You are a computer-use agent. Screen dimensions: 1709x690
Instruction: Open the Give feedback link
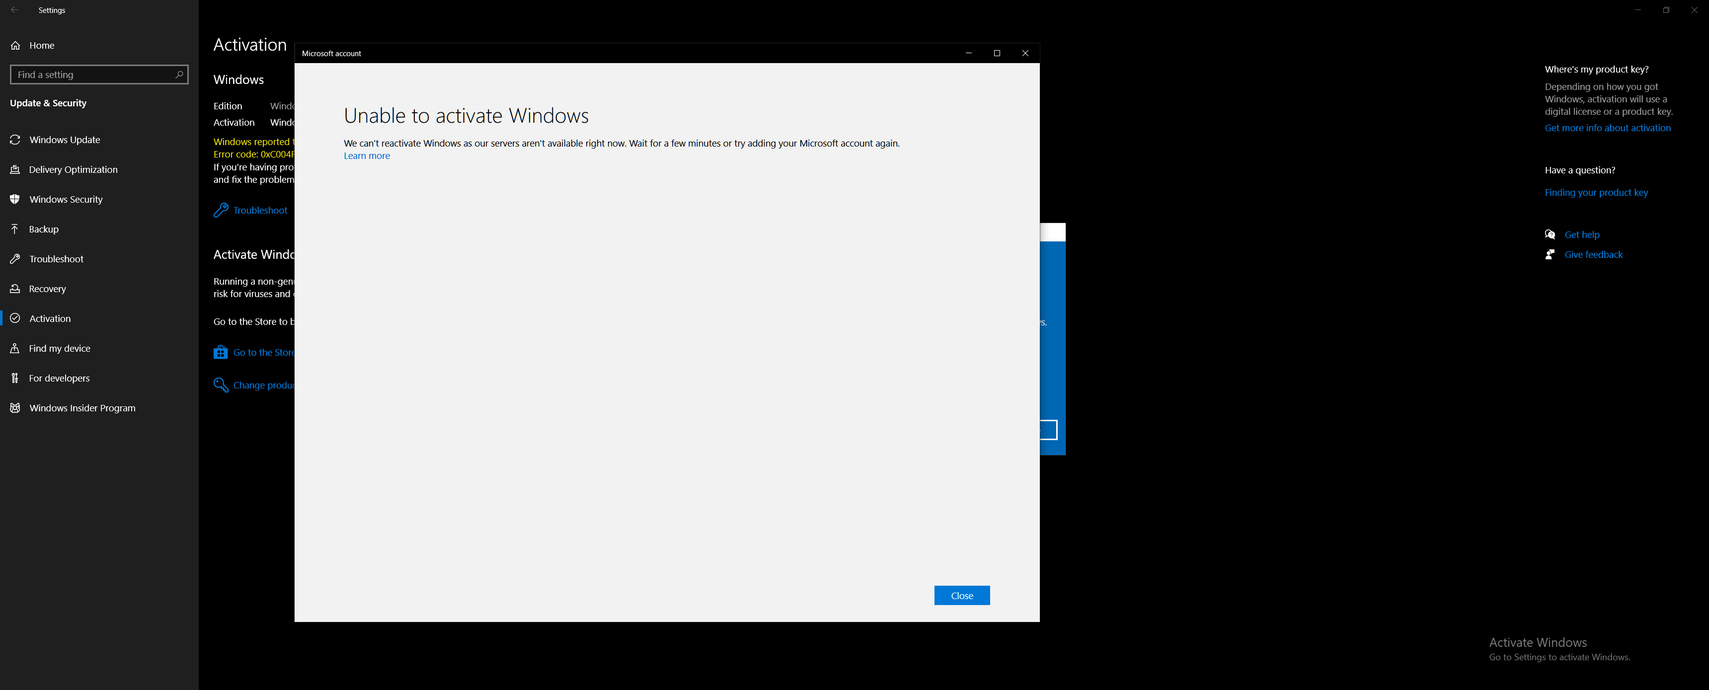click(x=1593, y=255)
